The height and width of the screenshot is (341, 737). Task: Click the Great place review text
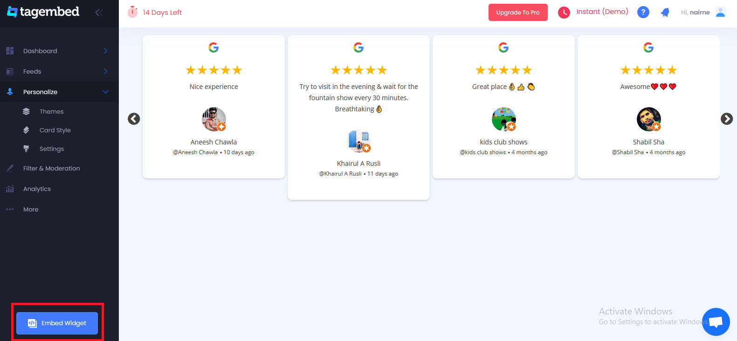click(x=503, y=87)
